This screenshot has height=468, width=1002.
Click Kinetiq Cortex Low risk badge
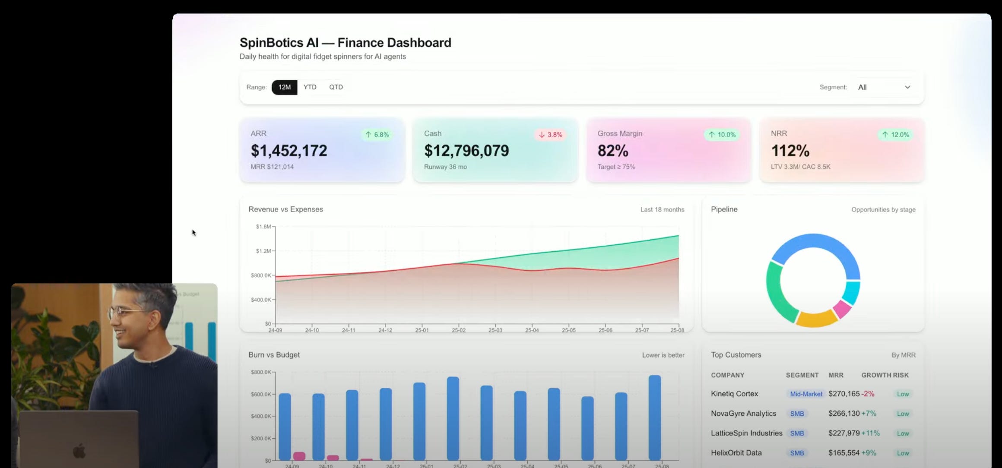click(x=903, y=394)
